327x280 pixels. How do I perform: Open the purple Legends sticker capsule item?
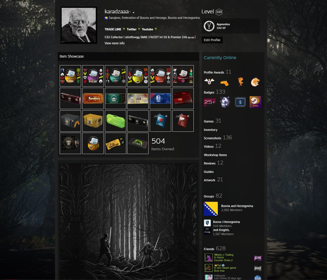[x=93, y=76]
